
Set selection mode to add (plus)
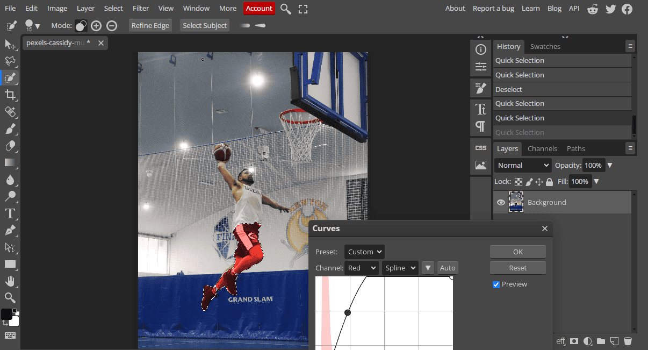coord(96,25)
